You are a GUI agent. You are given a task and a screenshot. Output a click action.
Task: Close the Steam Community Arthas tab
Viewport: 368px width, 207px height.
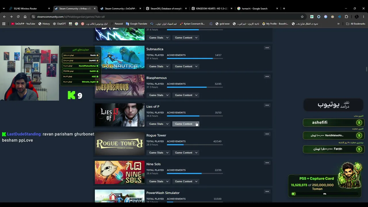[x=95, y=9]
